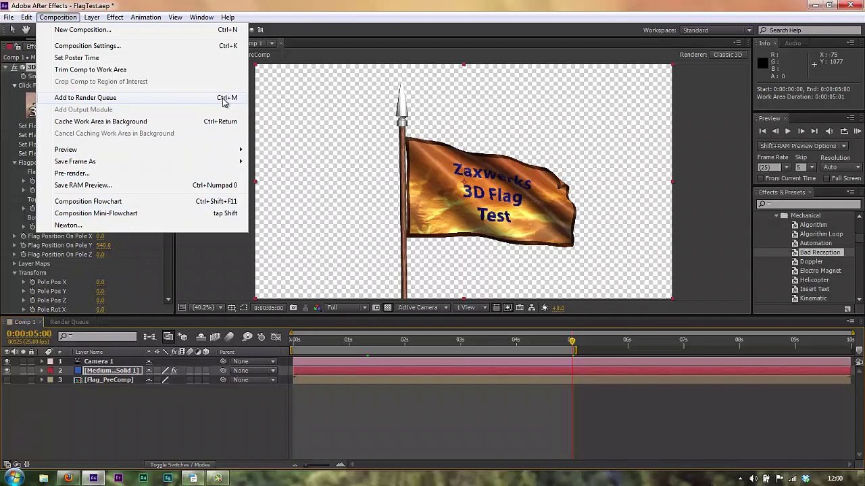Toggle the 3D layer switch for Medium Solid 1

click(x=205, y=371)
